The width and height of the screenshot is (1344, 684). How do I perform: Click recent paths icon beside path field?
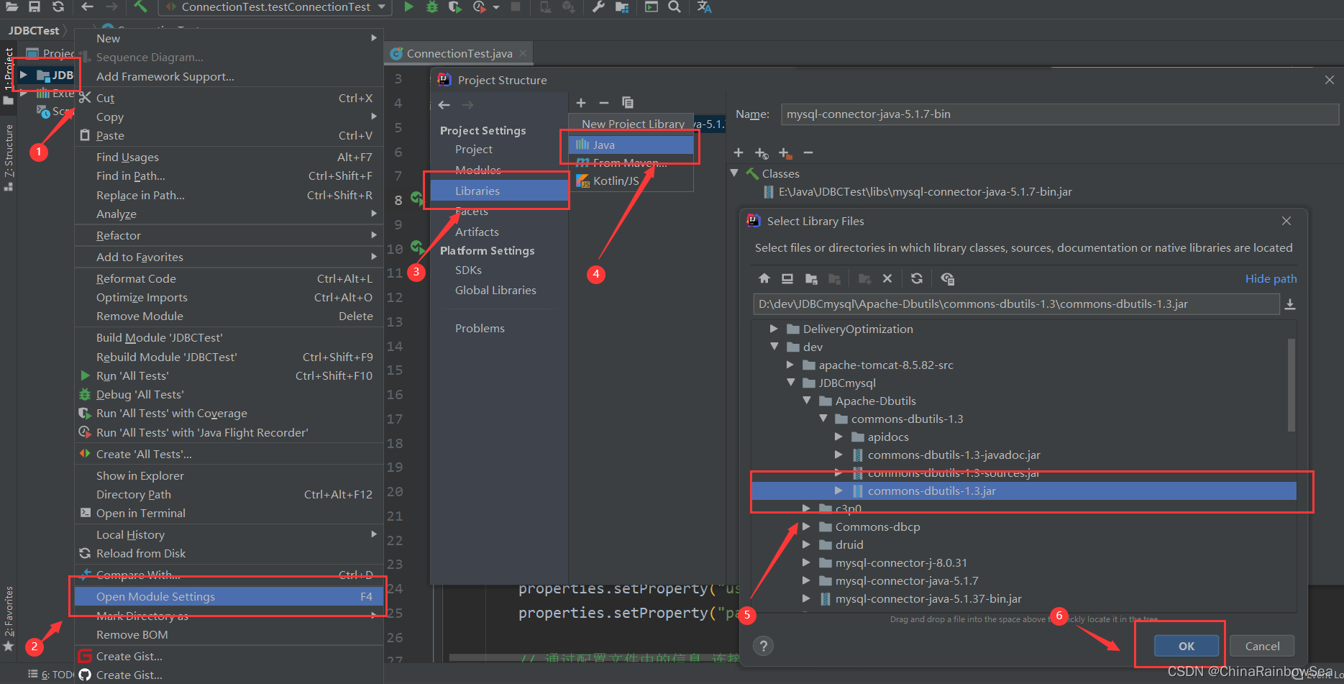point(1290,304)
